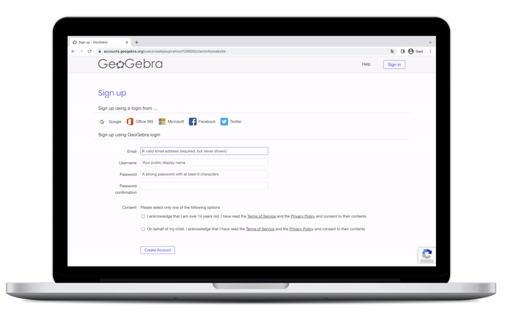Screen dimensions: 510x319
Task: Open the Chrome three-dot menu
Action: (430, 51)
